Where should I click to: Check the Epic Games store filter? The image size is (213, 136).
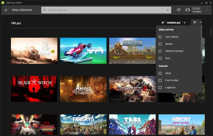(160, 37)
